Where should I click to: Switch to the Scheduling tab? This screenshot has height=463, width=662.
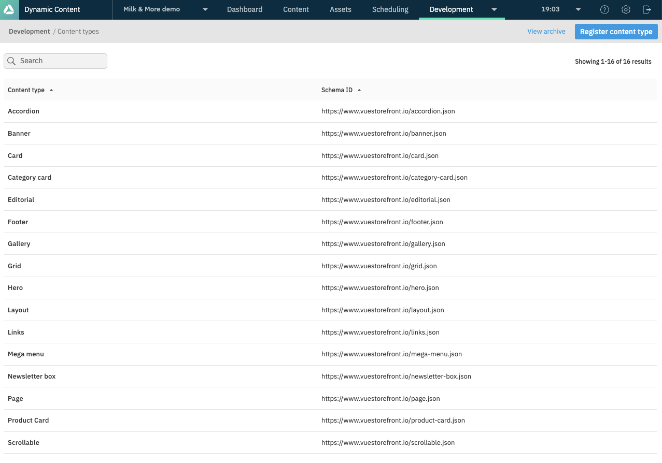(x=390, y=9)
